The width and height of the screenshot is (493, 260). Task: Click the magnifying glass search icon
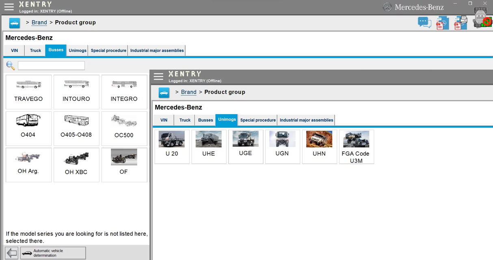[x=11, y=66]
